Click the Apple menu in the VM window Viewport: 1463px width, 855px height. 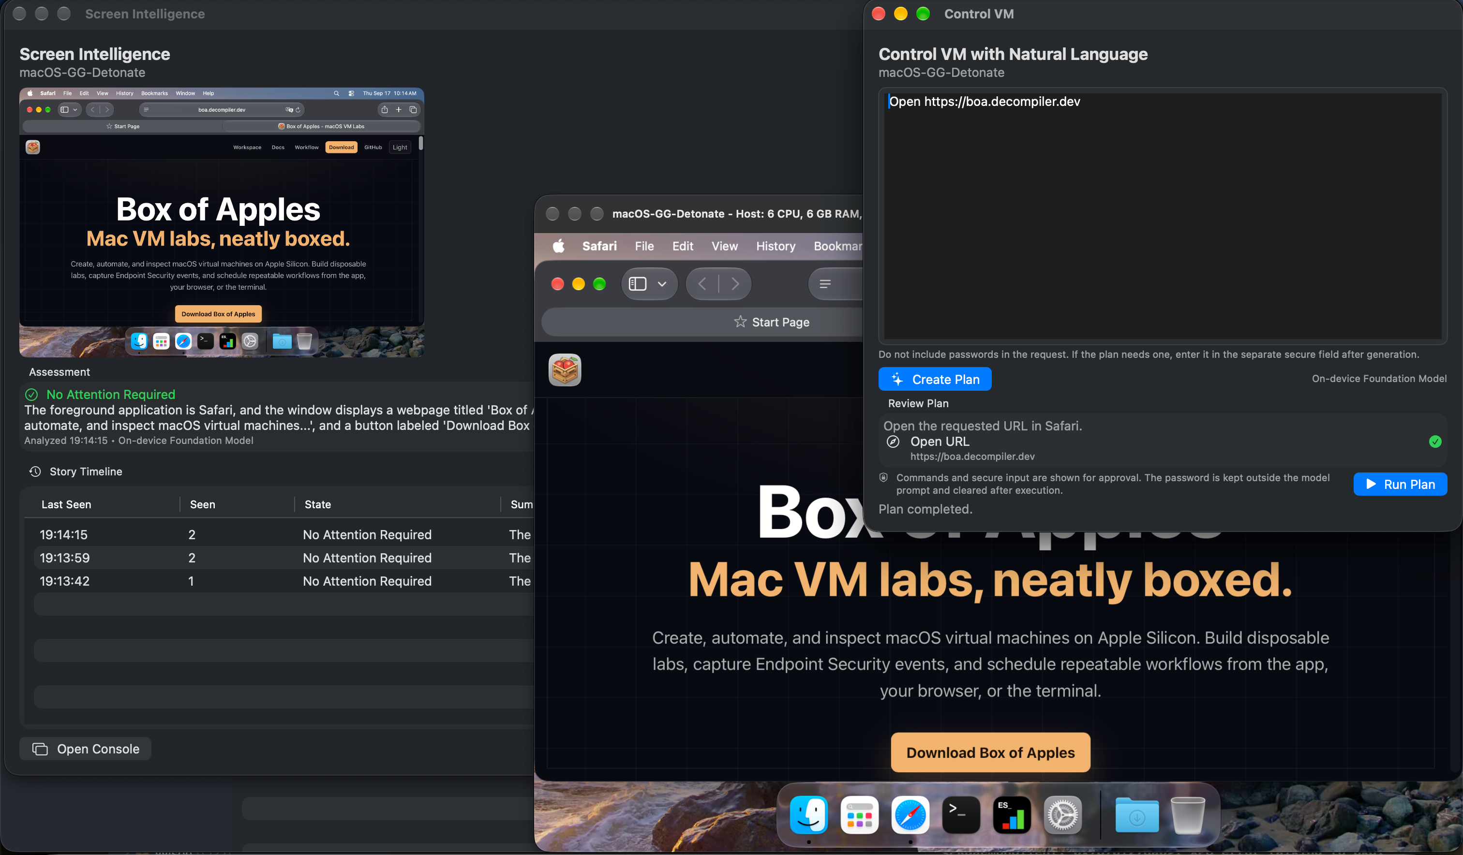tap(558, 246)
